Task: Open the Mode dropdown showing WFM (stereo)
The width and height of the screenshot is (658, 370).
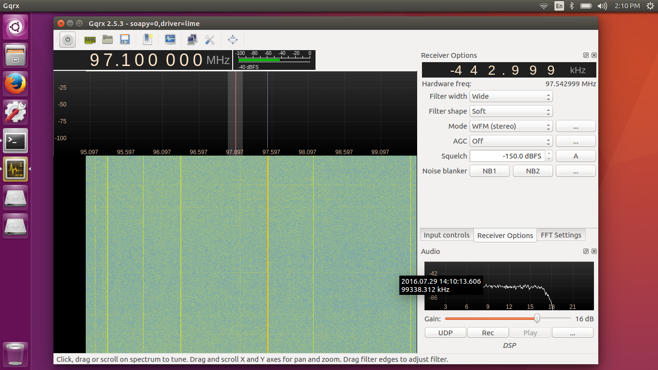Action: pyautogui.click(x=511, y=126)
